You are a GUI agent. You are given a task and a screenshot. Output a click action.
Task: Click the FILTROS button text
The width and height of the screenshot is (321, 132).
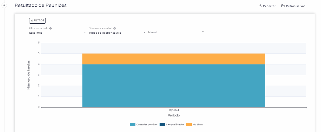click(39, 21)
